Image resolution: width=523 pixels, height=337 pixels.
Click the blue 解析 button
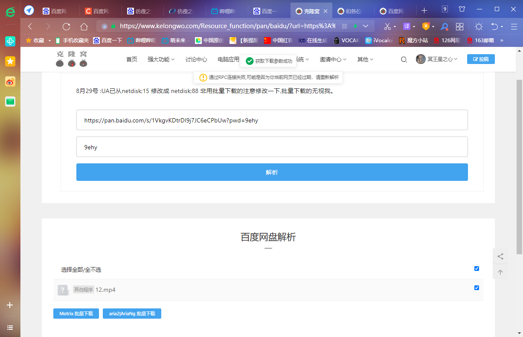click(272, 172)
